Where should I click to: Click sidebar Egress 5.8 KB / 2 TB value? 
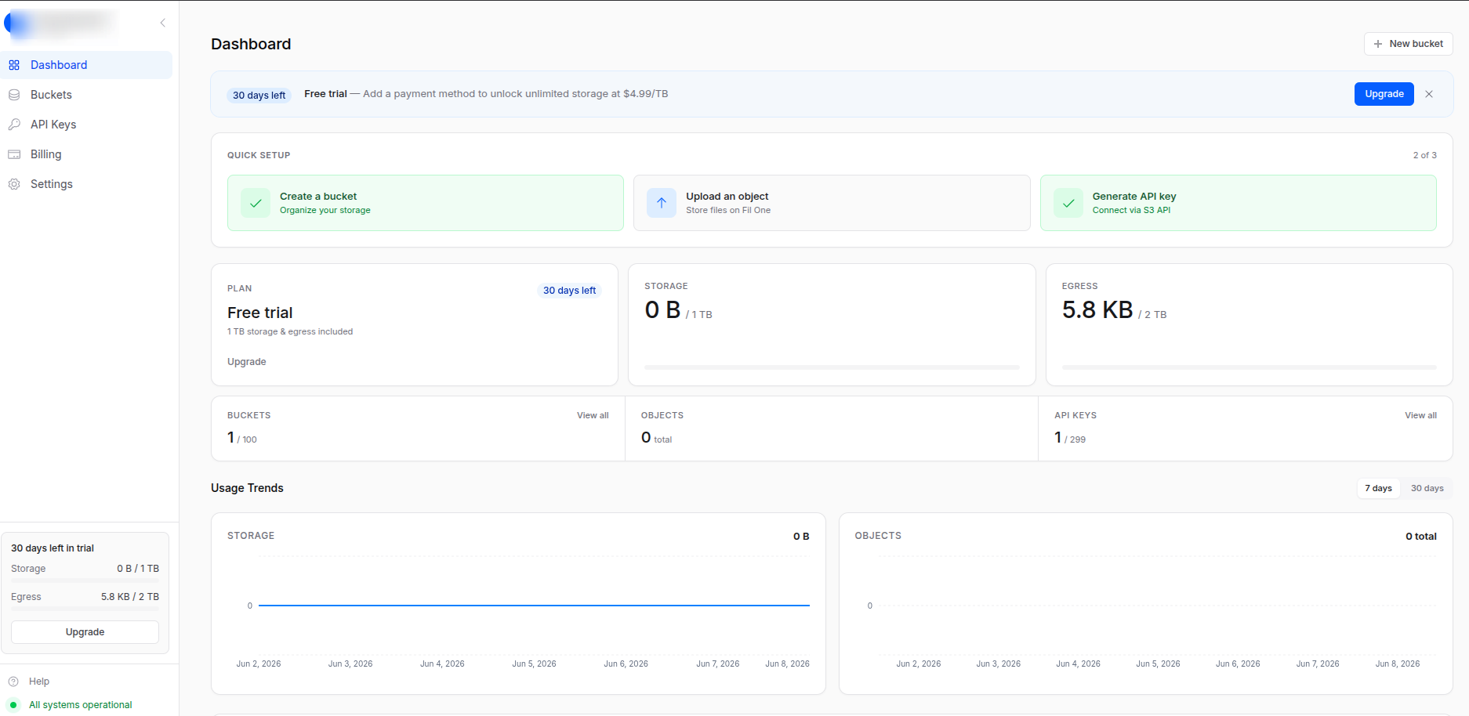coord(130,597)
